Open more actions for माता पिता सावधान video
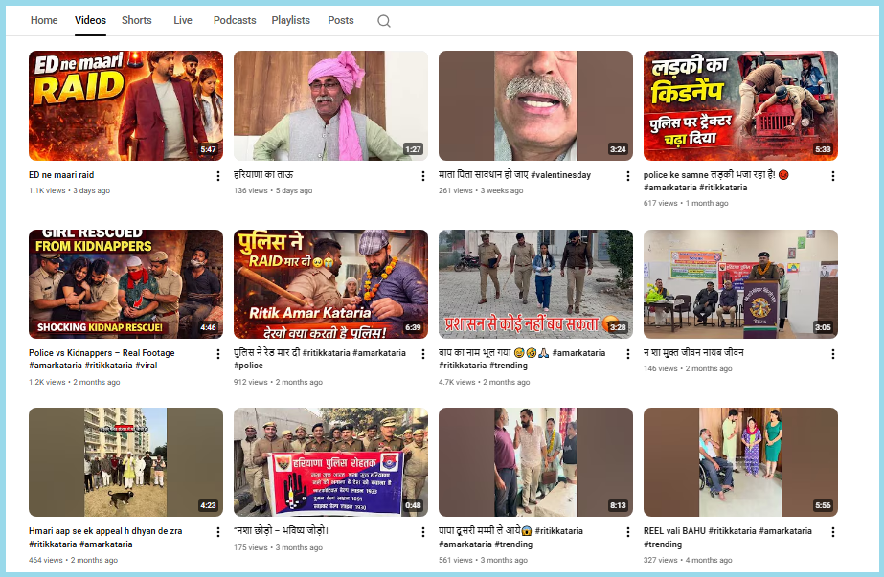884x577 pixels. coord(628,176)
